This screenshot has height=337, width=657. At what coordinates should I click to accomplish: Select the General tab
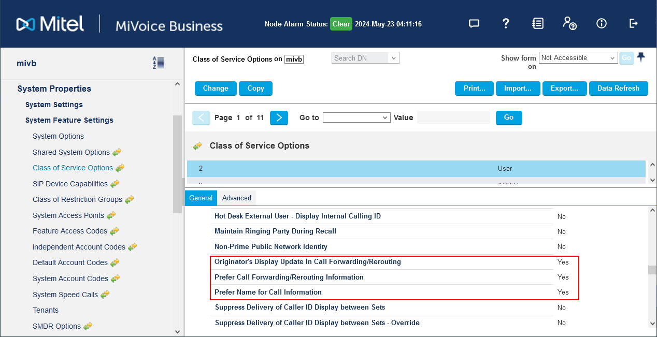[x=201, y=198]
